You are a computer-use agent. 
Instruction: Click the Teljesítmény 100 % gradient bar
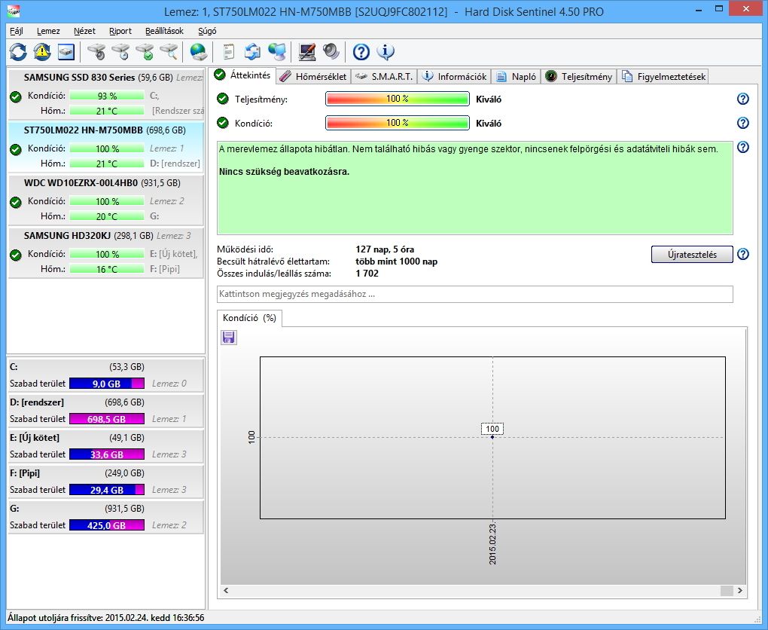click(398, 99)
